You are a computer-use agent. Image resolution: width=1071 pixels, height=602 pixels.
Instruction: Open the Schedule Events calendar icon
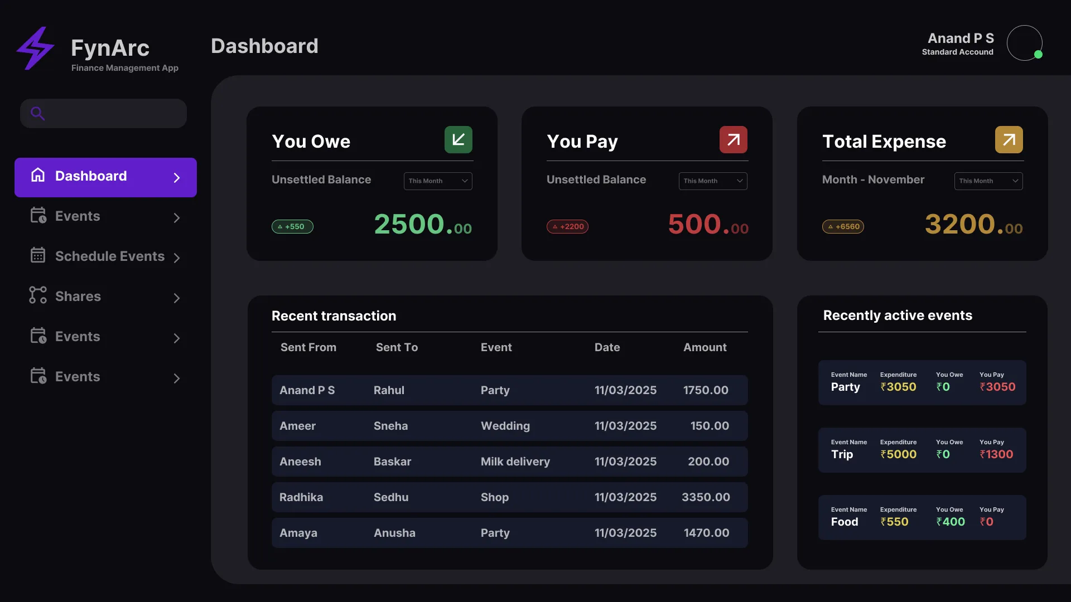point(37,255)
